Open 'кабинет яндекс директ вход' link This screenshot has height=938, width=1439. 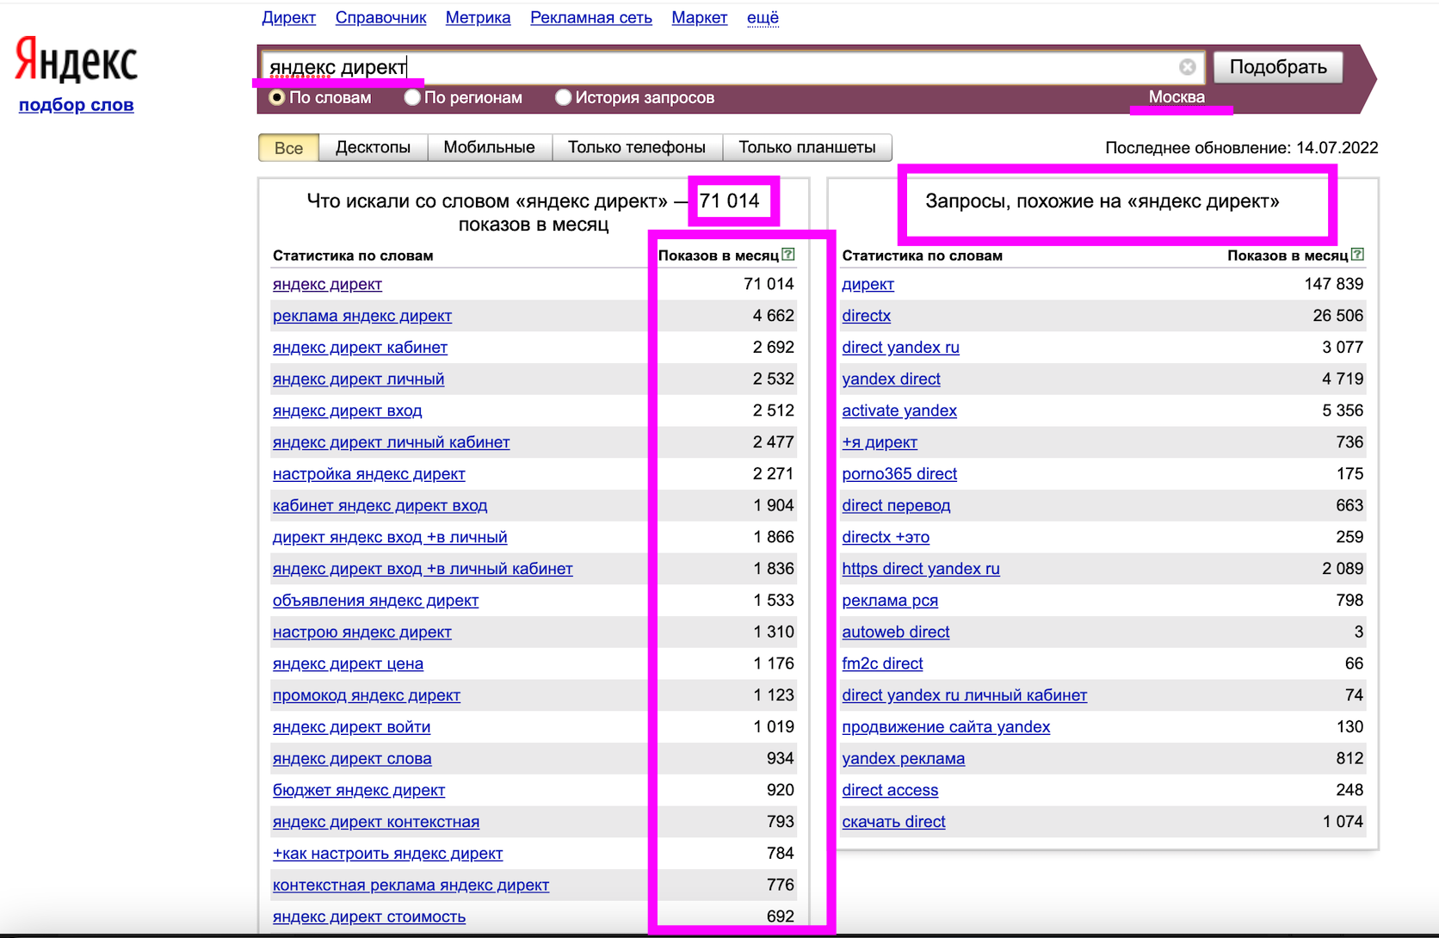coord(380,506)
